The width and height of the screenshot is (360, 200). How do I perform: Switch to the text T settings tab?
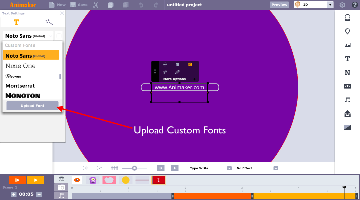(16, 22)
